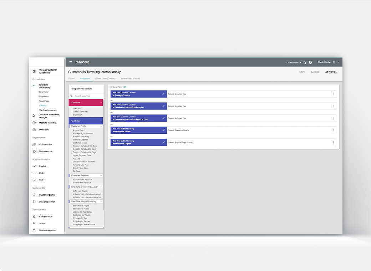Open the Development environment dropdown
Image resolution: width=371 pixels, height=271 pixels.
pos(294,62)
